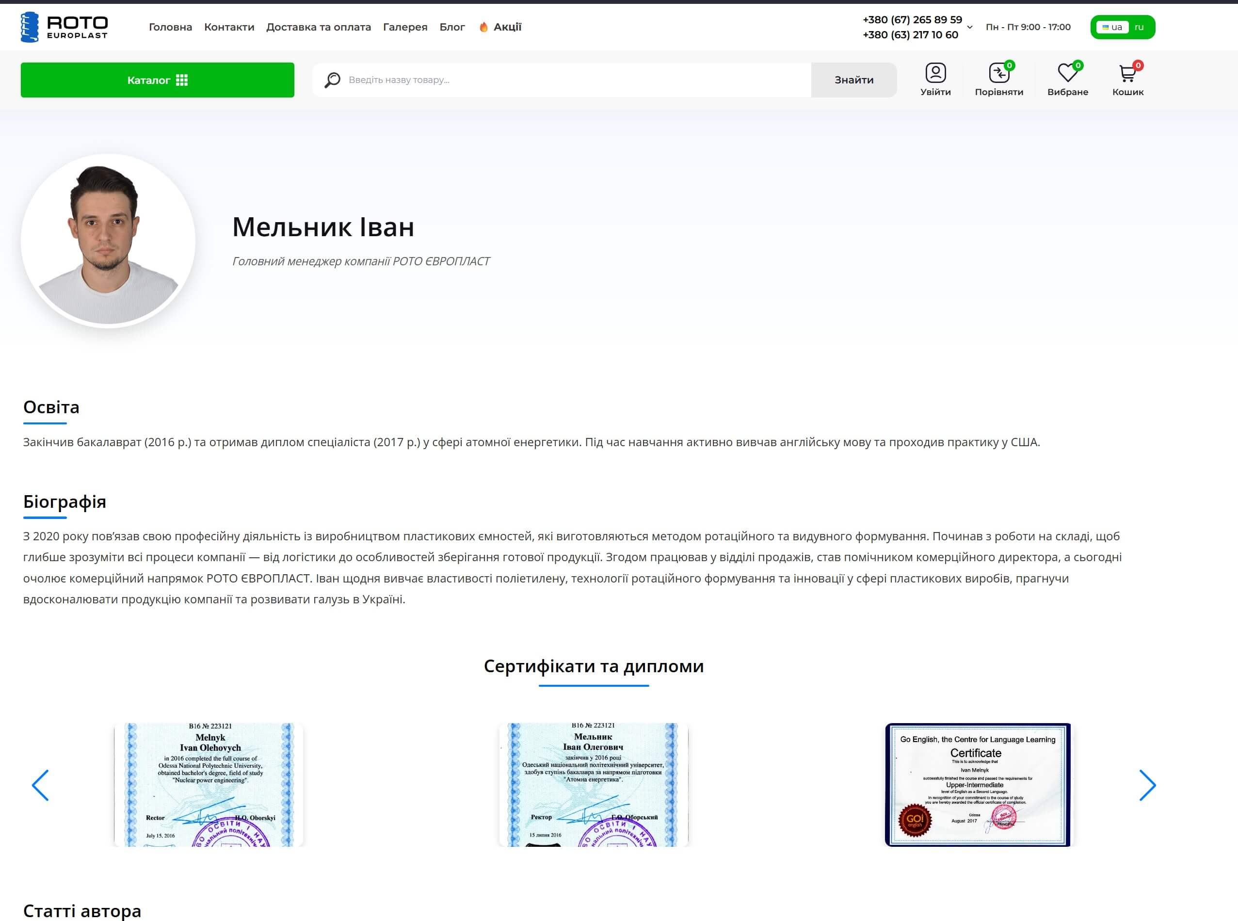Image resolution: width=1238 pixels, height=921 pixels.
Task: Click the Освіта section heading
Action: pos(51,407)
